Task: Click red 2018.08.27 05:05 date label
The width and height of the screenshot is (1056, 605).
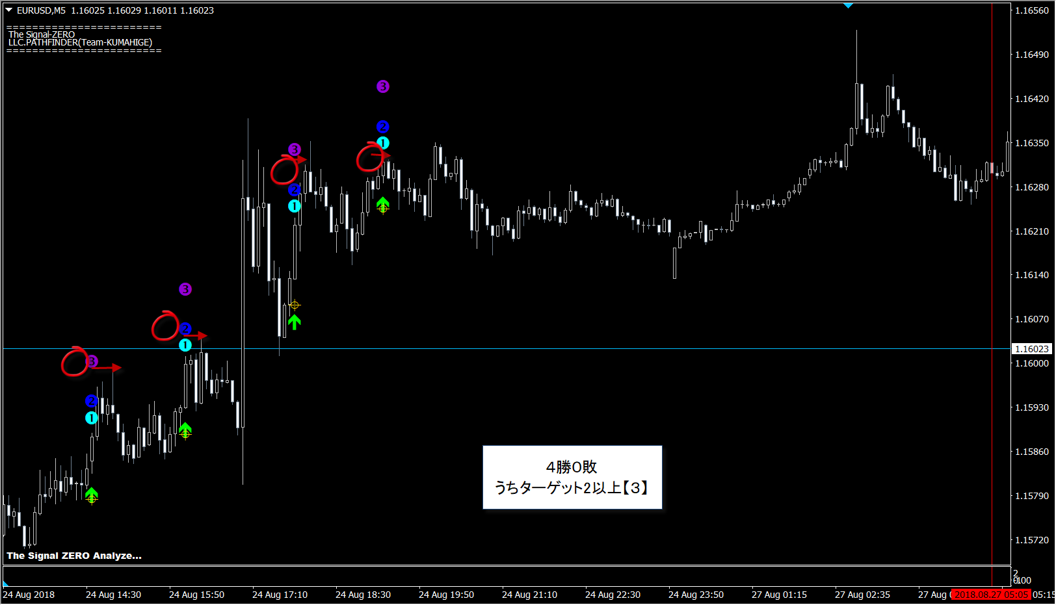Action: (991, 595)
